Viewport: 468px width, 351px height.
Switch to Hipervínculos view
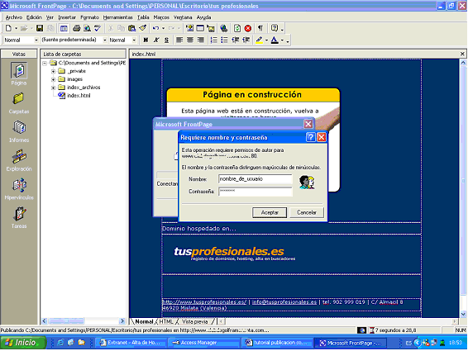pos(19,189)
